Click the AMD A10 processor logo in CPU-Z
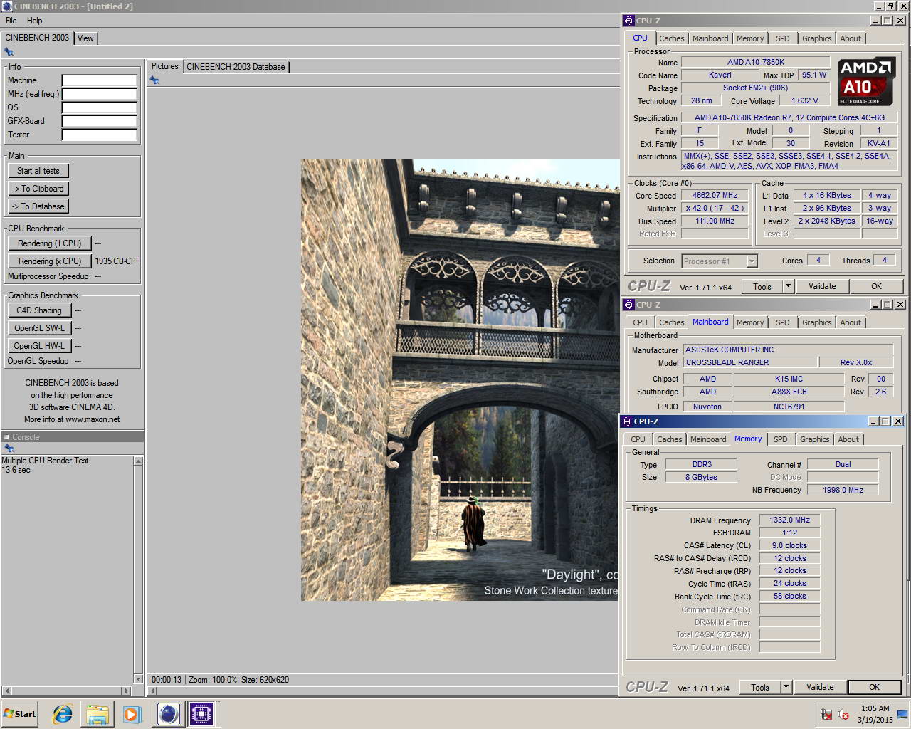Screen dimensions: 911x729 tap(866, 82)
